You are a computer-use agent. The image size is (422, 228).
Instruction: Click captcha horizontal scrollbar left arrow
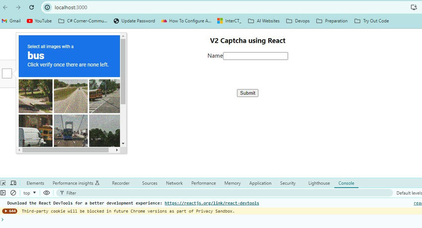tap(19, 150)
